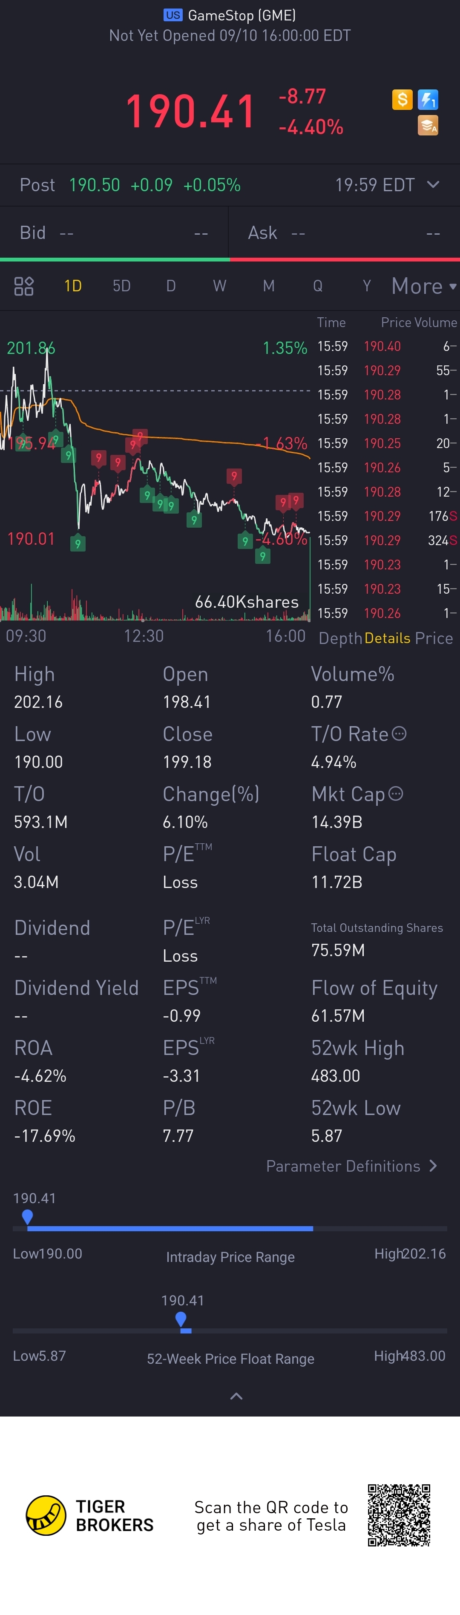Switch chart to 1D timeframe
The width and height of the screenshot is (460, 1615).
[x=73, y=286]
